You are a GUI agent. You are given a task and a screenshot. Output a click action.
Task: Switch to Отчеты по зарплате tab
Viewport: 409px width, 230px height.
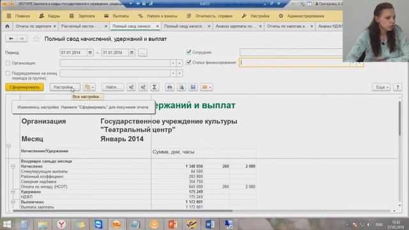33,26
